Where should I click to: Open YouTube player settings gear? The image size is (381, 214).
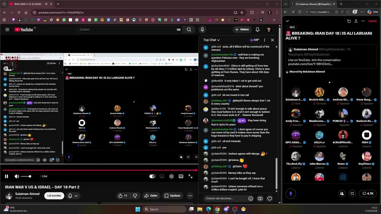[x=171, y=176]
